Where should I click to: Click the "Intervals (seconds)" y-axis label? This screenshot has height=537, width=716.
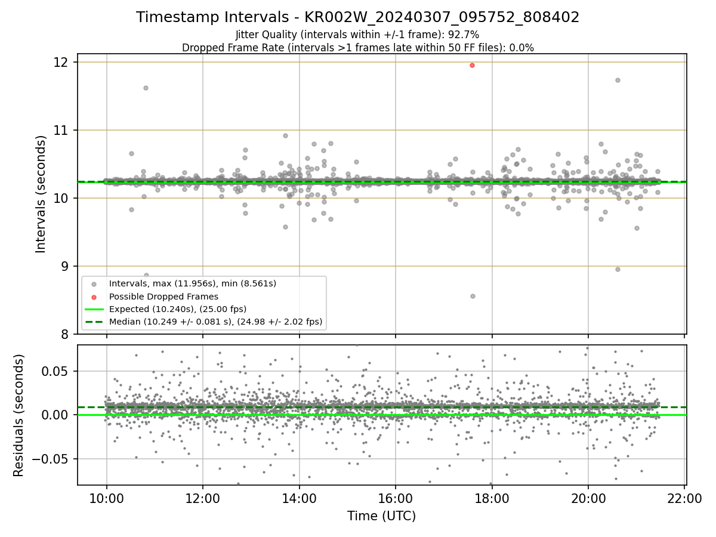point(41,194)
